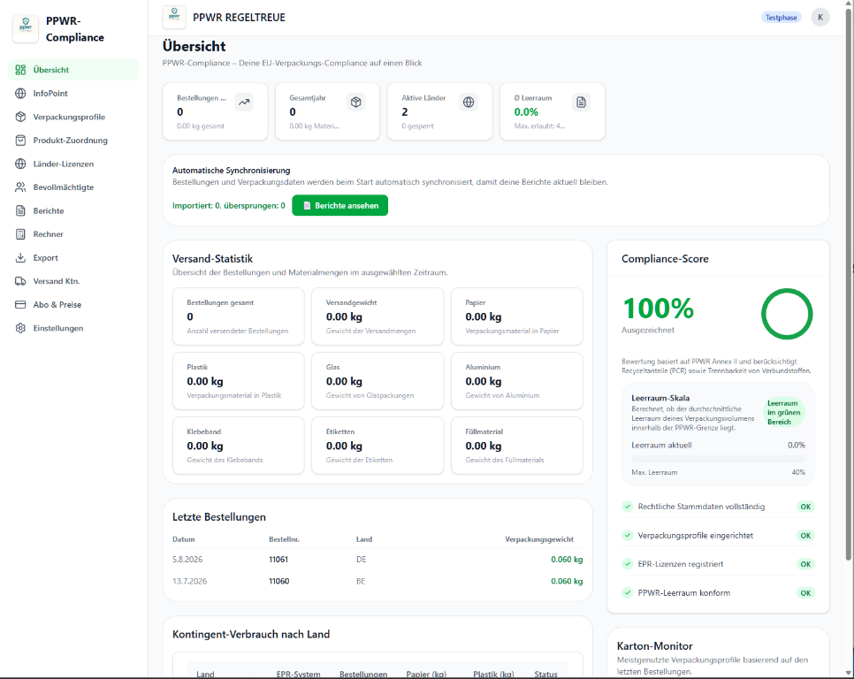854x679 pixels.
Task: Go to Verpackungsprofile in sidebar
Action: tap(73, 117)
